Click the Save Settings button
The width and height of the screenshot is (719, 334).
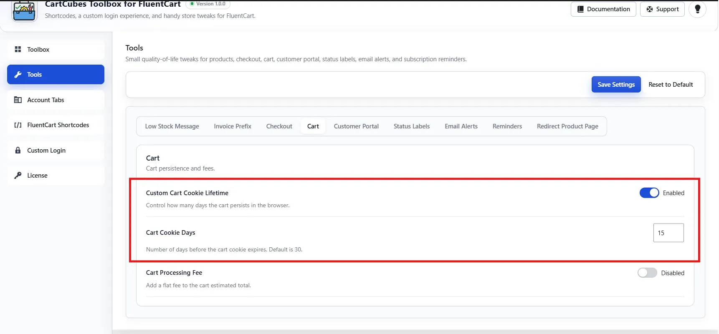pos(616,85)
